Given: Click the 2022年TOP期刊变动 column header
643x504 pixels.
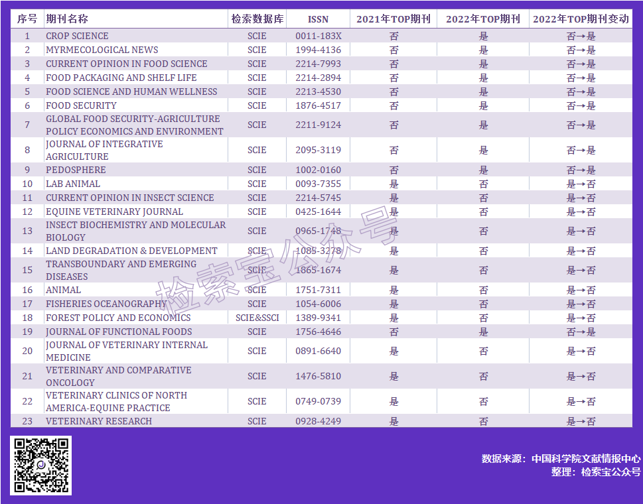Looking at the screenshot, I should pos(581,19).
